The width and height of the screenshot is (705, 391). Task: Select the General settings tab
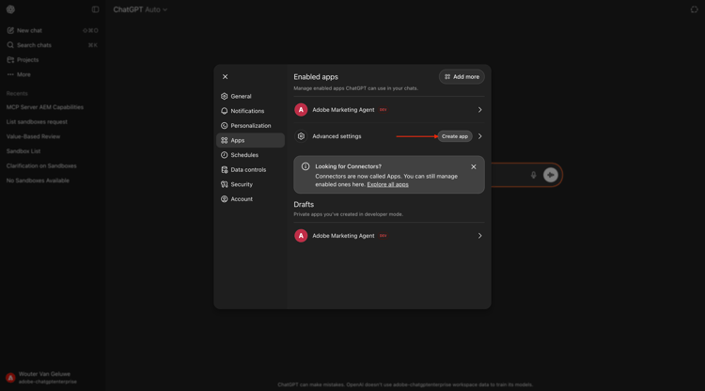(250, 96)
